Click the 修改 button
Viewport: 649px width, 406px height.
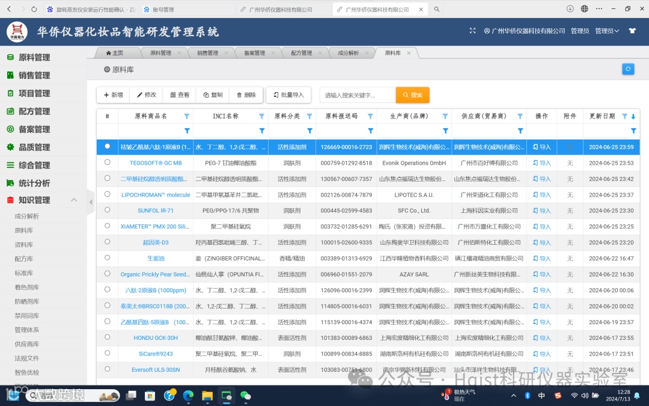[147, 95]
